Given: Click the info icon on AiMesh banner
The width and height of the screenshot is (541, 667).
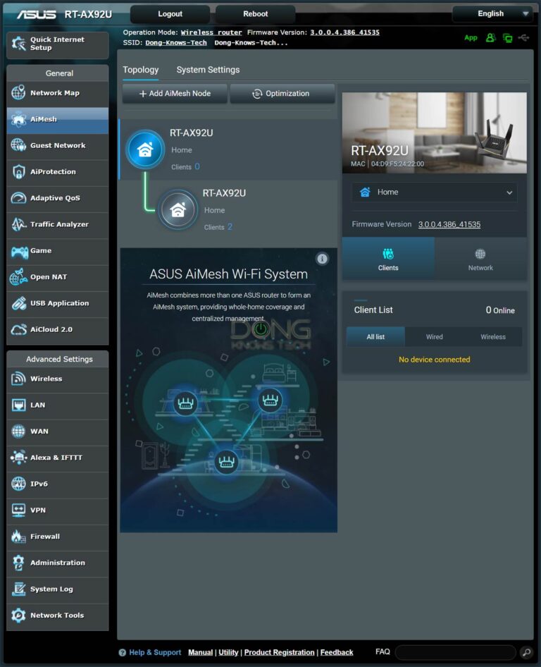Looking at the screenshot, I should coord(322,259).
